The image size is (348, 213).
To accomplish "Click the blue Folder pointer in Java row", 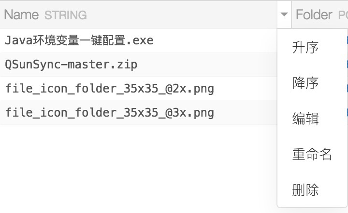I will tap(347, 40).
